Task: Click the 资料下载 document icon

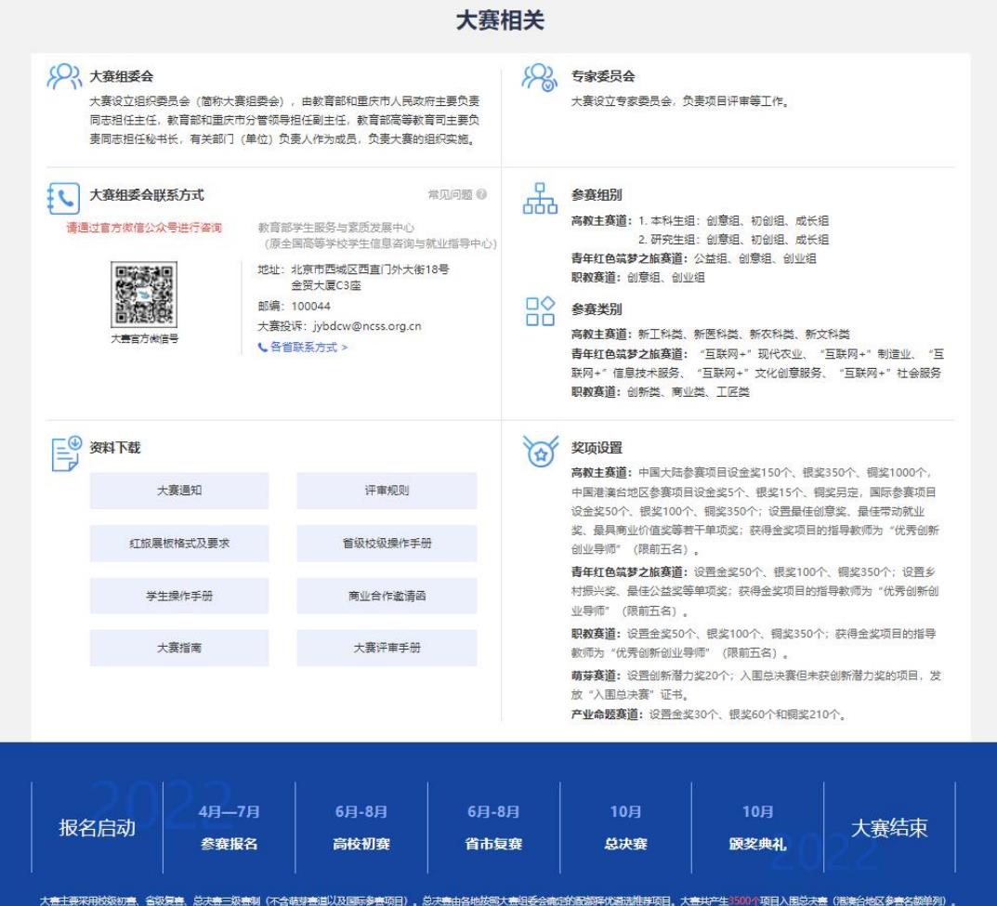Action: pos(64,453)
